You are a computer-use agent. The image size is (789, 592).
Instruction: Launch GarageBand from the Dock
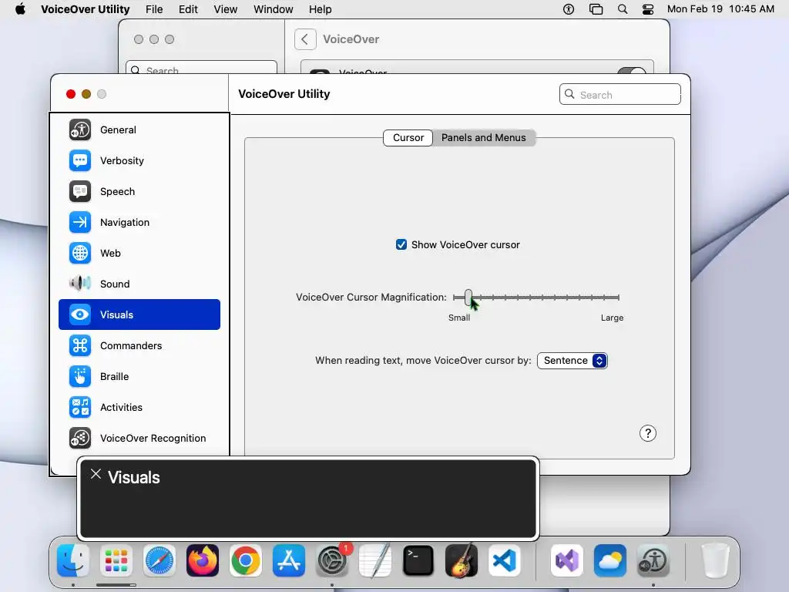click(x=462, y=560)
